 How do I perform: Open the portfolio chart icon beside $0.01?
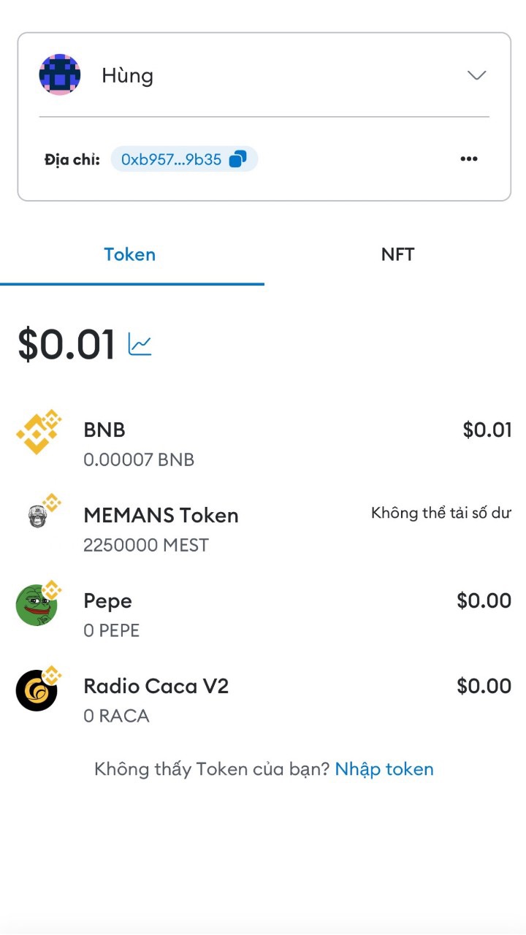coord(140,344)
